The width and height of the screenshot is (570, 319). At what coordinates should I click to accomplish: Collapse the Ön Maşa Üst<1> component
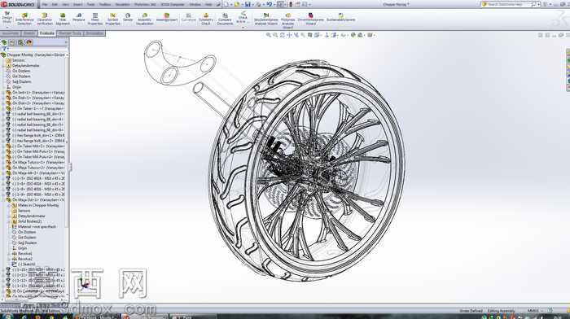[x=3, y=200]
